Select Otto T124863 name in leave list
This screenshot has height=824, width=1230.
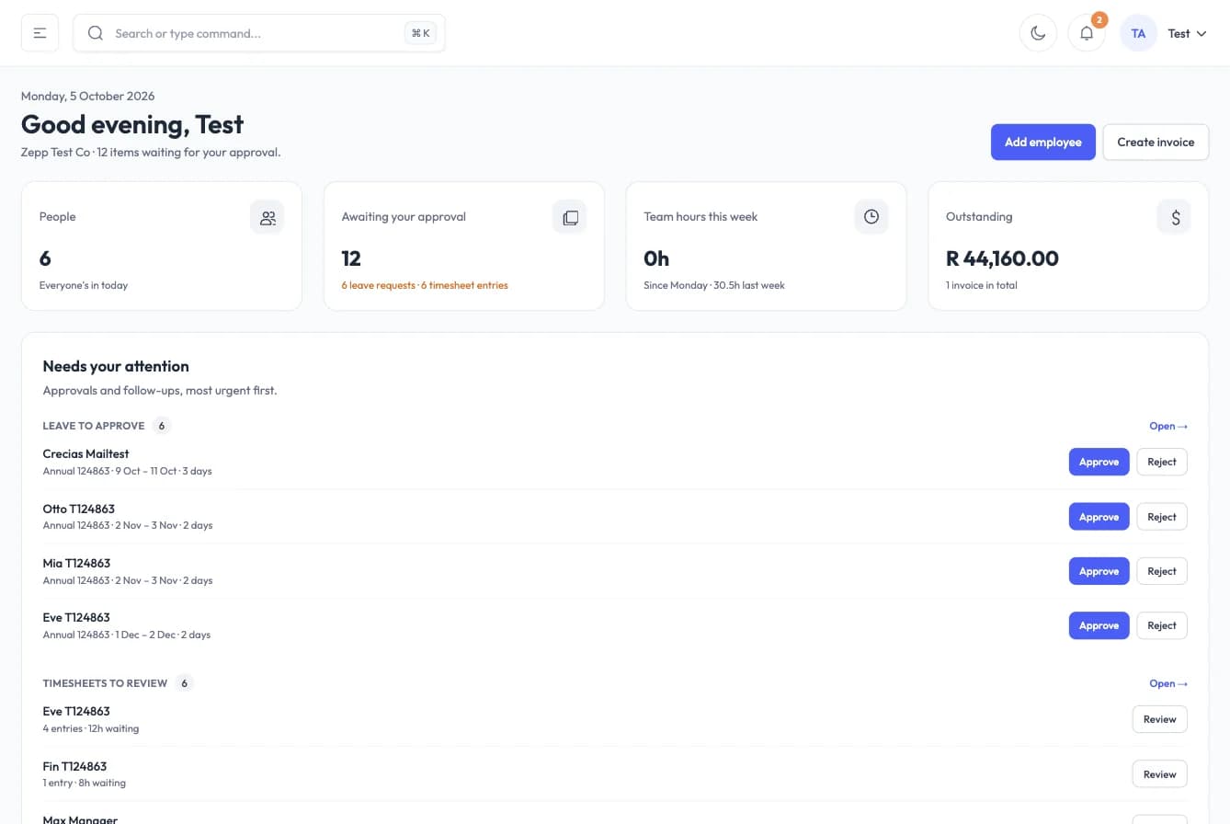coord(78,509)
